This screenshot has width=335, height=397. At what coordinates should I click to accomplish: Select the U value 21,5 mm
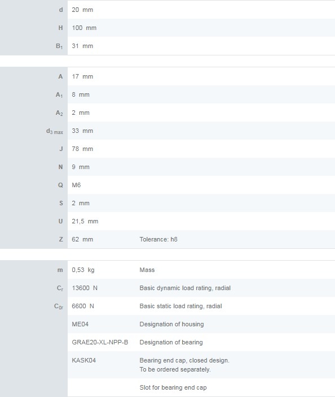85,221
